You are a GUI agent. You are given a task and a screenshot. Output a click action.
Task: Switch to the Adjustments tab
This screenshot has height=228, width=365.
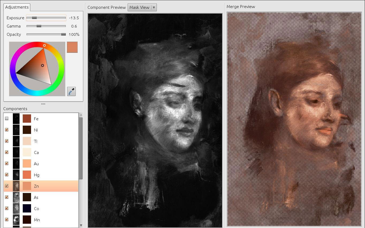[x=17, y=7]
